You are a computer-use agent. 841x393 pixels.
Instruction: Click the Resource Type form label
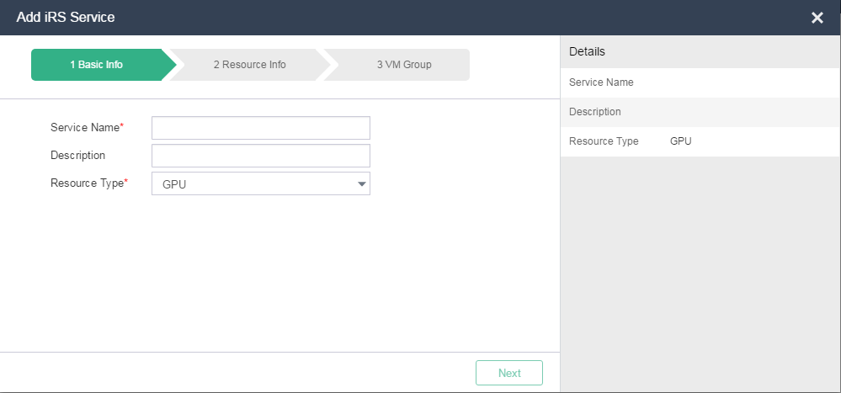87,183
